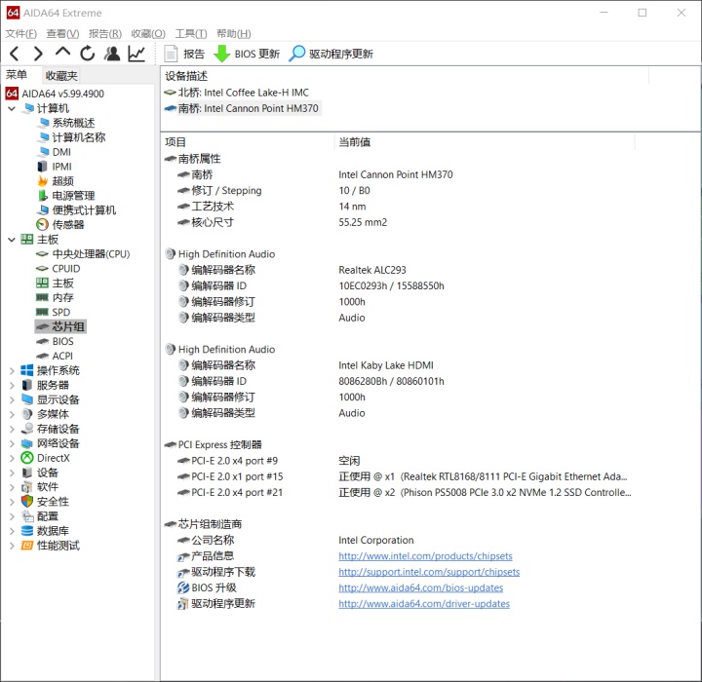
Task: Expand the 网络设备 tree node
Action: (12, 443)
